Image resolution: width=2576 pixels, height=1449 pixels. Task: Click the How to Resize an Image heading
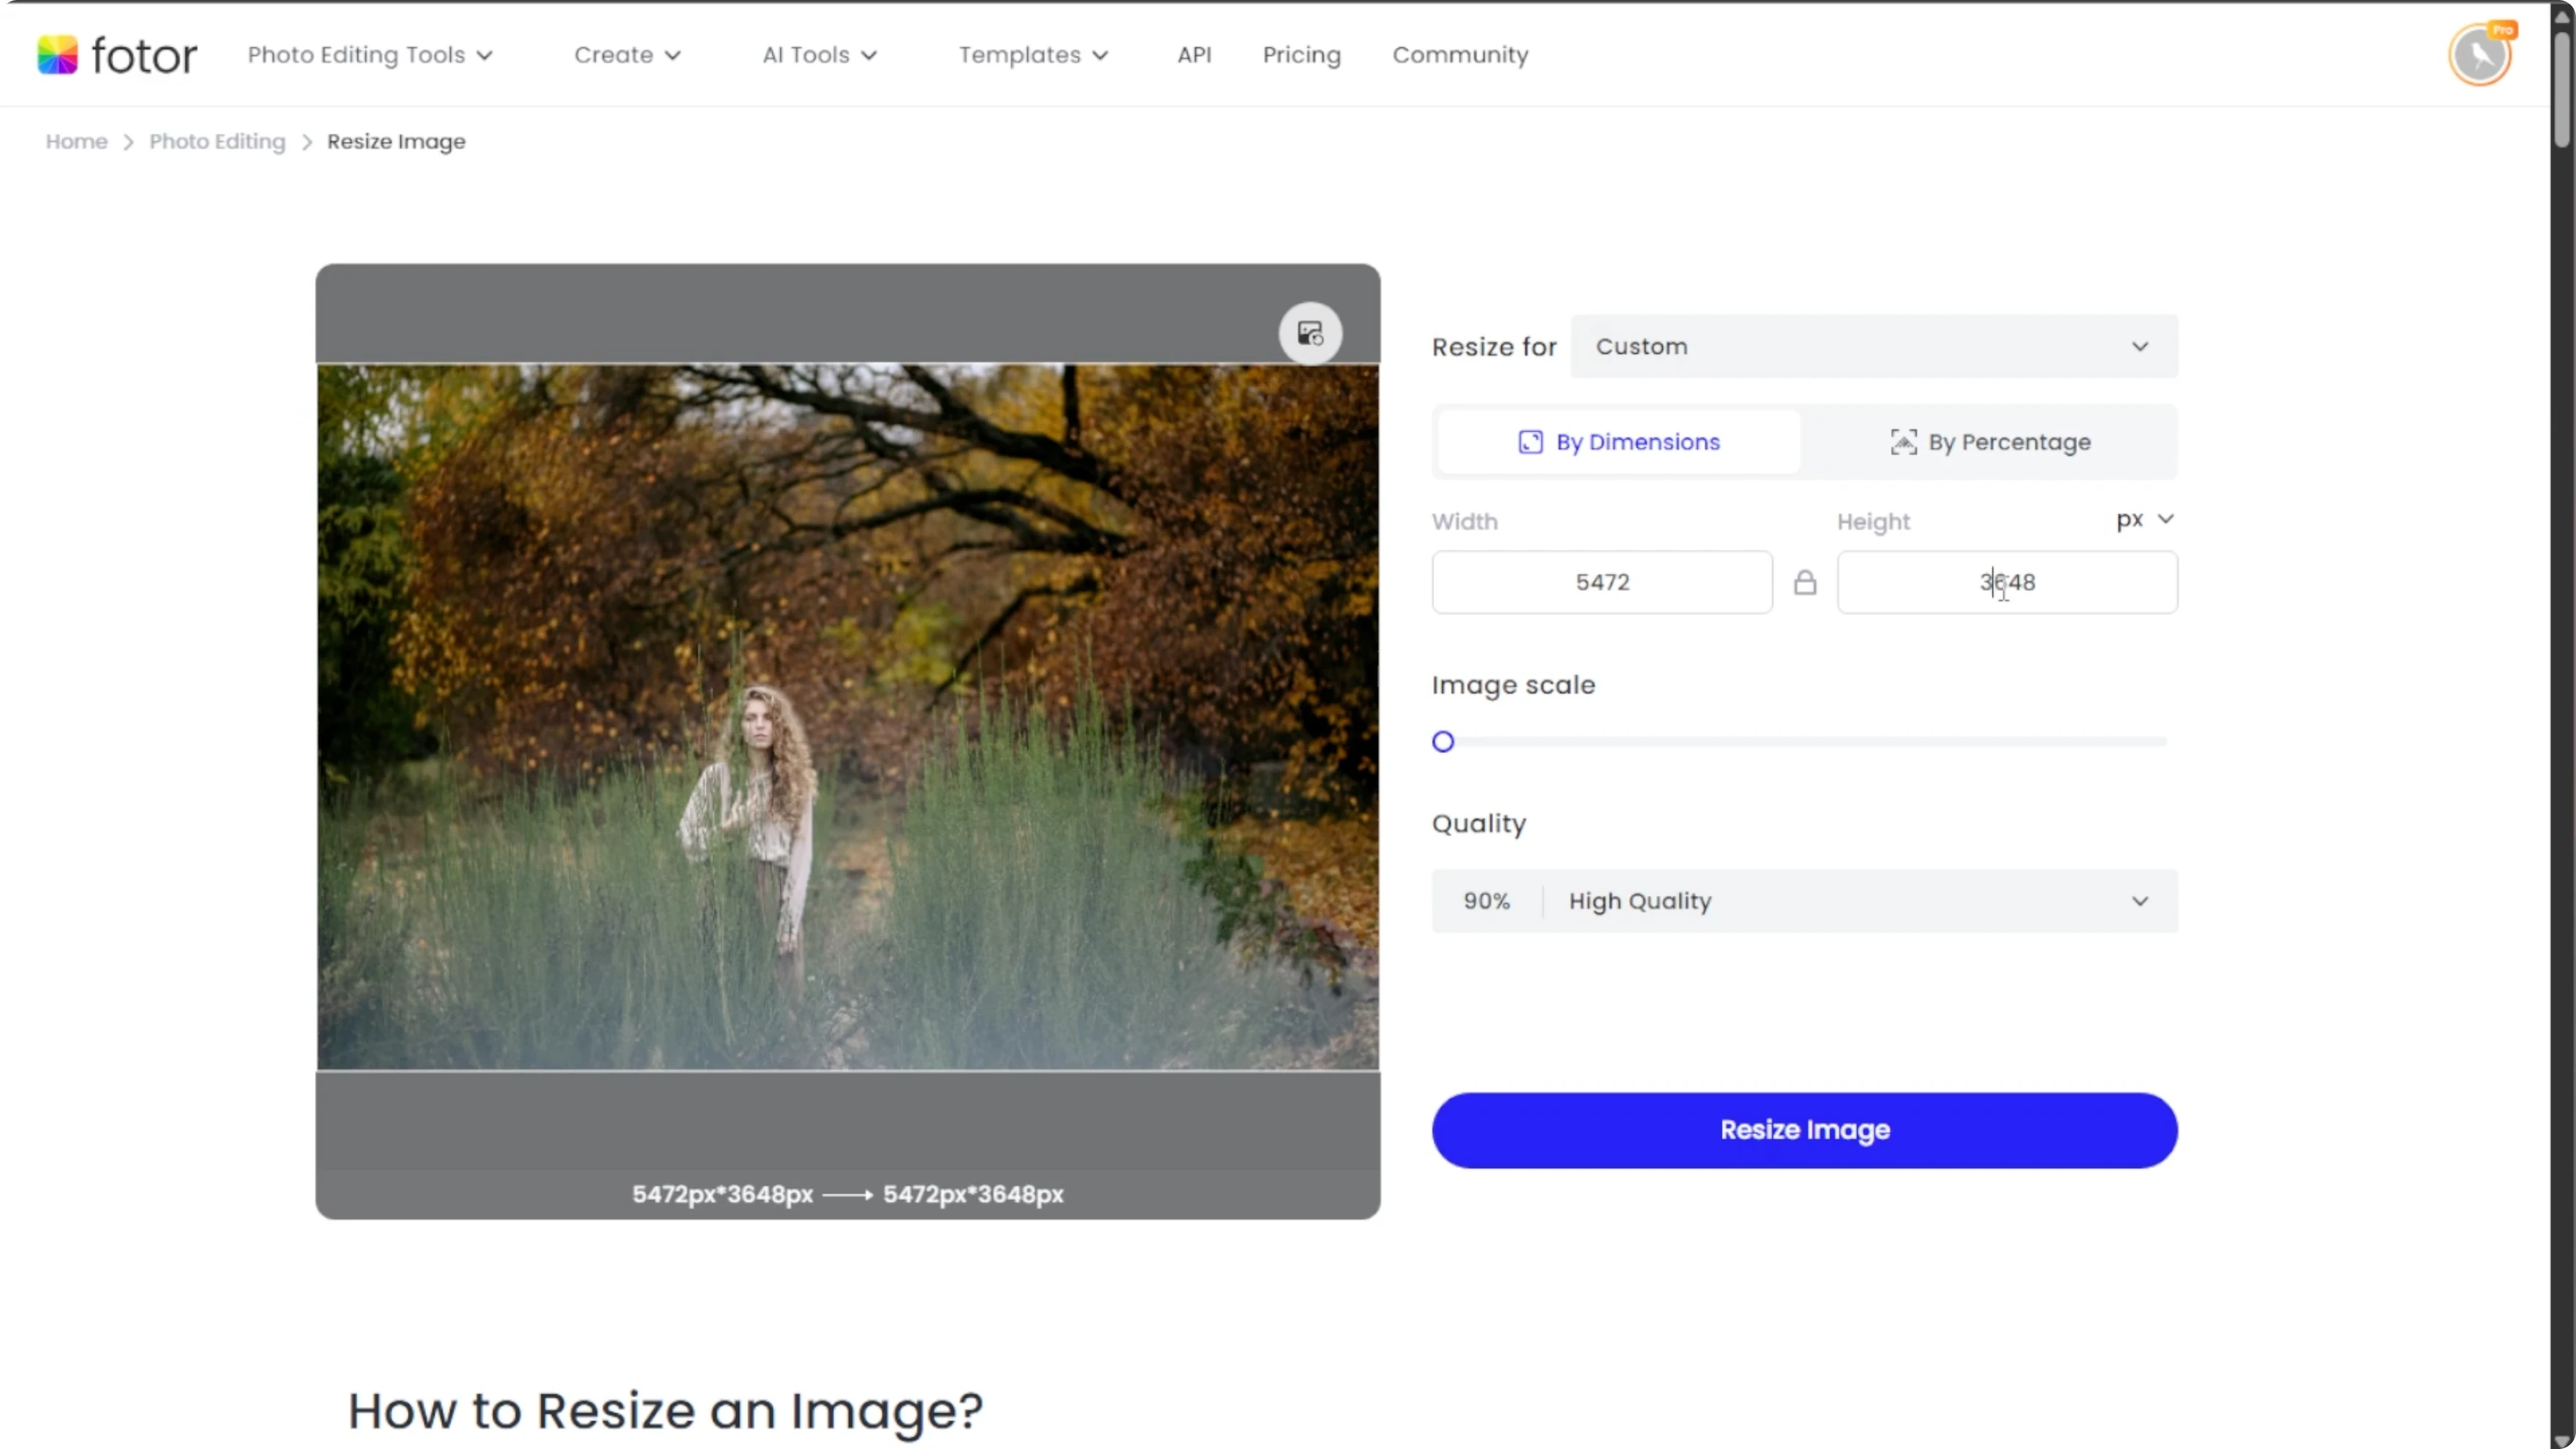[665, 1411]
